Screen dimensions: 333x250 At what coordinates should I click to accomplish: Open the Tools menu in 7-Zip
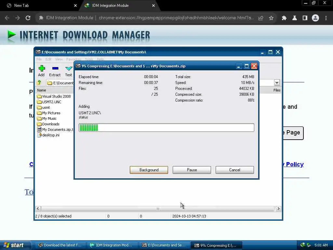tap(89, 59)
